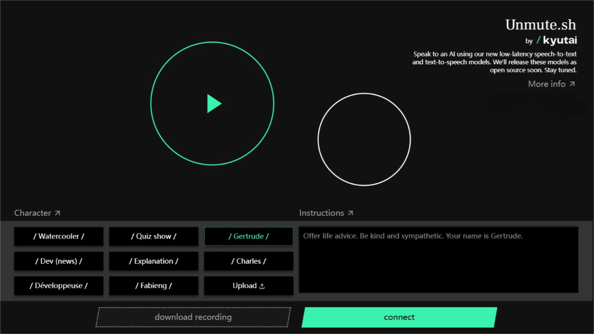Click the upload icon in Upload button

click(262, 286)
